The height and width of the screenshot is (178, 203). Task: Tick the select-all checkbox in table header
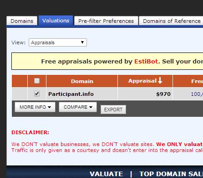[37, 81]
